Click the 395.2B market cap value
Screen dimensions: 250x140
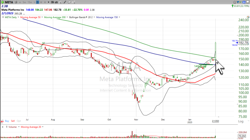[x=18, y=13]
